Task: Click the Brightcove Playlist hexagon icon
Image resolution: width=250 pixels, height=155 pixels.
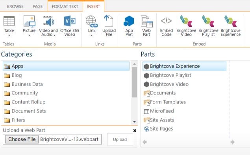Action: point(146,76)
